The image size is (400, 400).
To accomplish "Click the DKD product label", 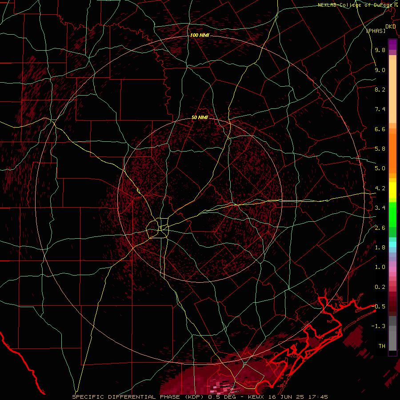I will (x=390, y=27).
